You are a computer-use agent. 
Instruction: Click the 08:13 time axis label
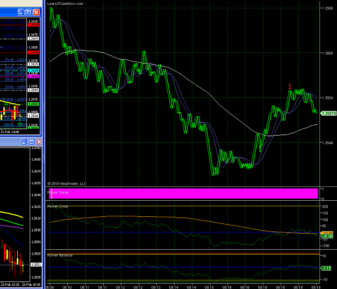156,287
